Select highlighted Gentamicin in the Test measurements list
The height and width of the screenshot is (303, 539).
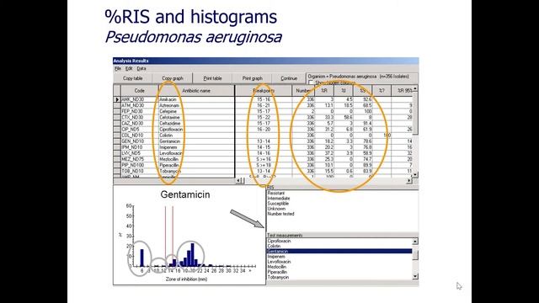click(339, 252)
